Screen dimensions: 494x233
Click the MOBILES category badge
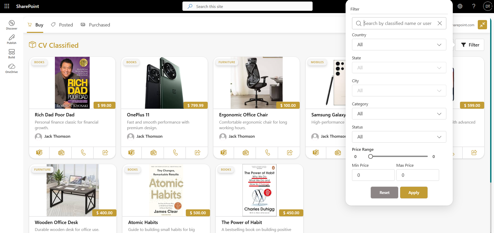tap(317, 62)
